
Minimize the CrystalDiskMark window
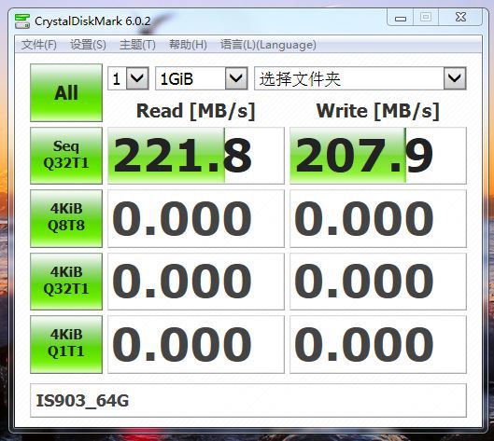(x=401, y=18)
